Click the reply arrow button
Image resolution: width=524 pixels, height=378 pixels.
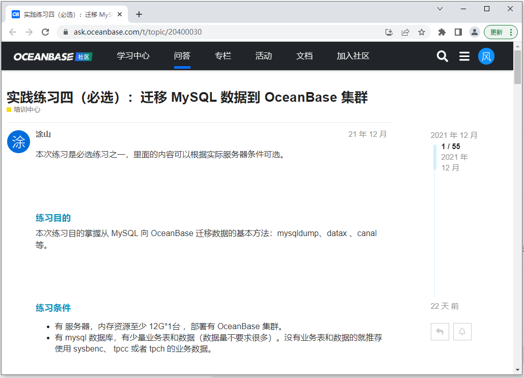pyautogui.click(x=440, y=332)
